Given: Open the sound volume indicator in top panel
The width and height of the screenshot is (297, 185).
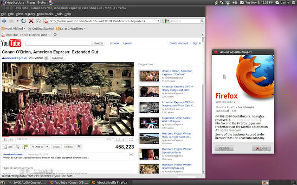Looking at the screenshot, I should tap(234, 2).
